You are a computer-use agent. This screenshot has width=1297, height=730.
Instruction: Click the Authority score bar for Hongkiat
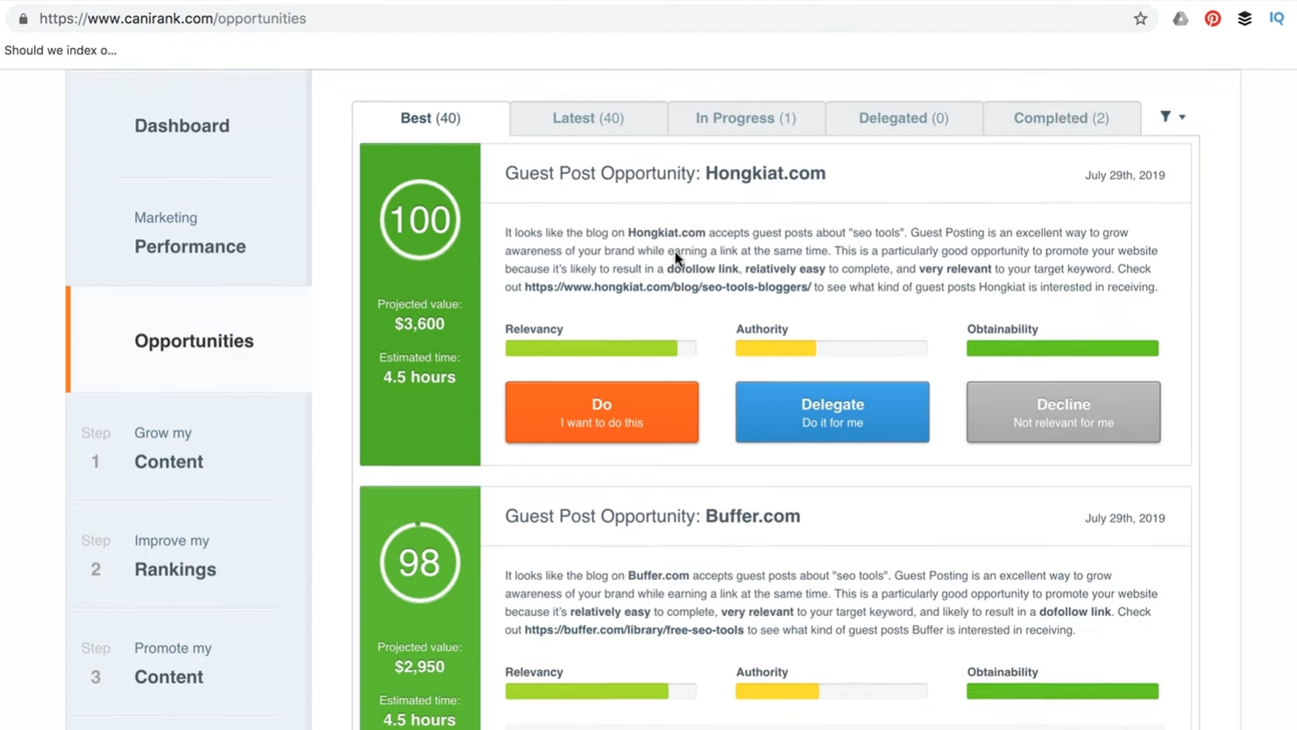(831, 348)
